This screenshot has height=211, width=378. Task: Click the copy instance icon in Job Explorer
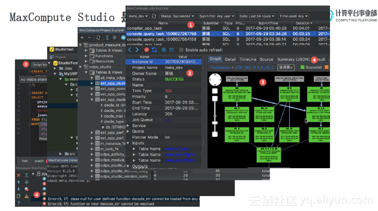tap(164, 50)
